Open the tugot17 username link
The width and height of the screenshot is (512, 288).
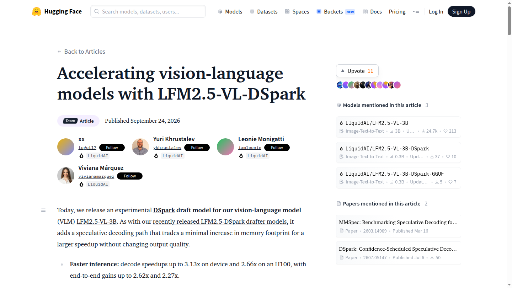(87, 148)
